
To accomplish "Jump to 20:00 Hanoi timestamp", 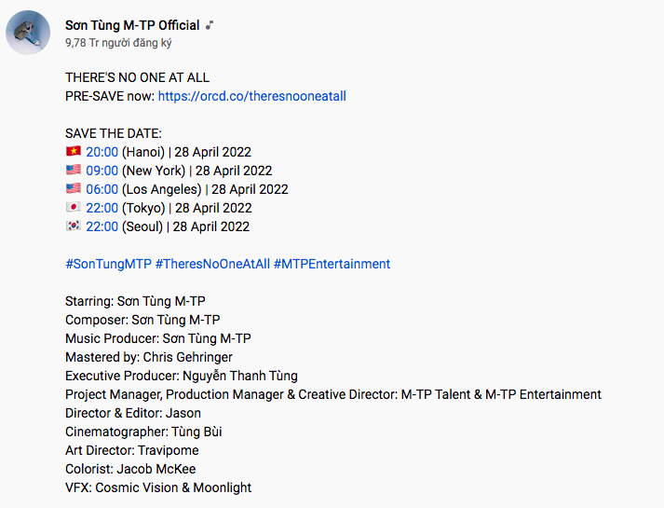I will pyautogui.click(x=102, y=152).
